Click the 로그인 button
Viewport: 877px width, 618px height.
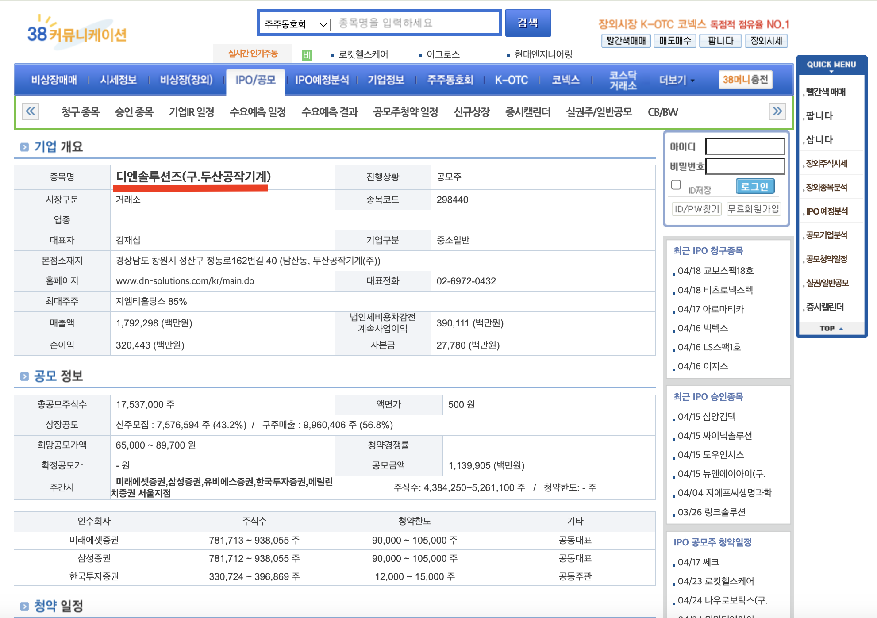click(755, 187)
